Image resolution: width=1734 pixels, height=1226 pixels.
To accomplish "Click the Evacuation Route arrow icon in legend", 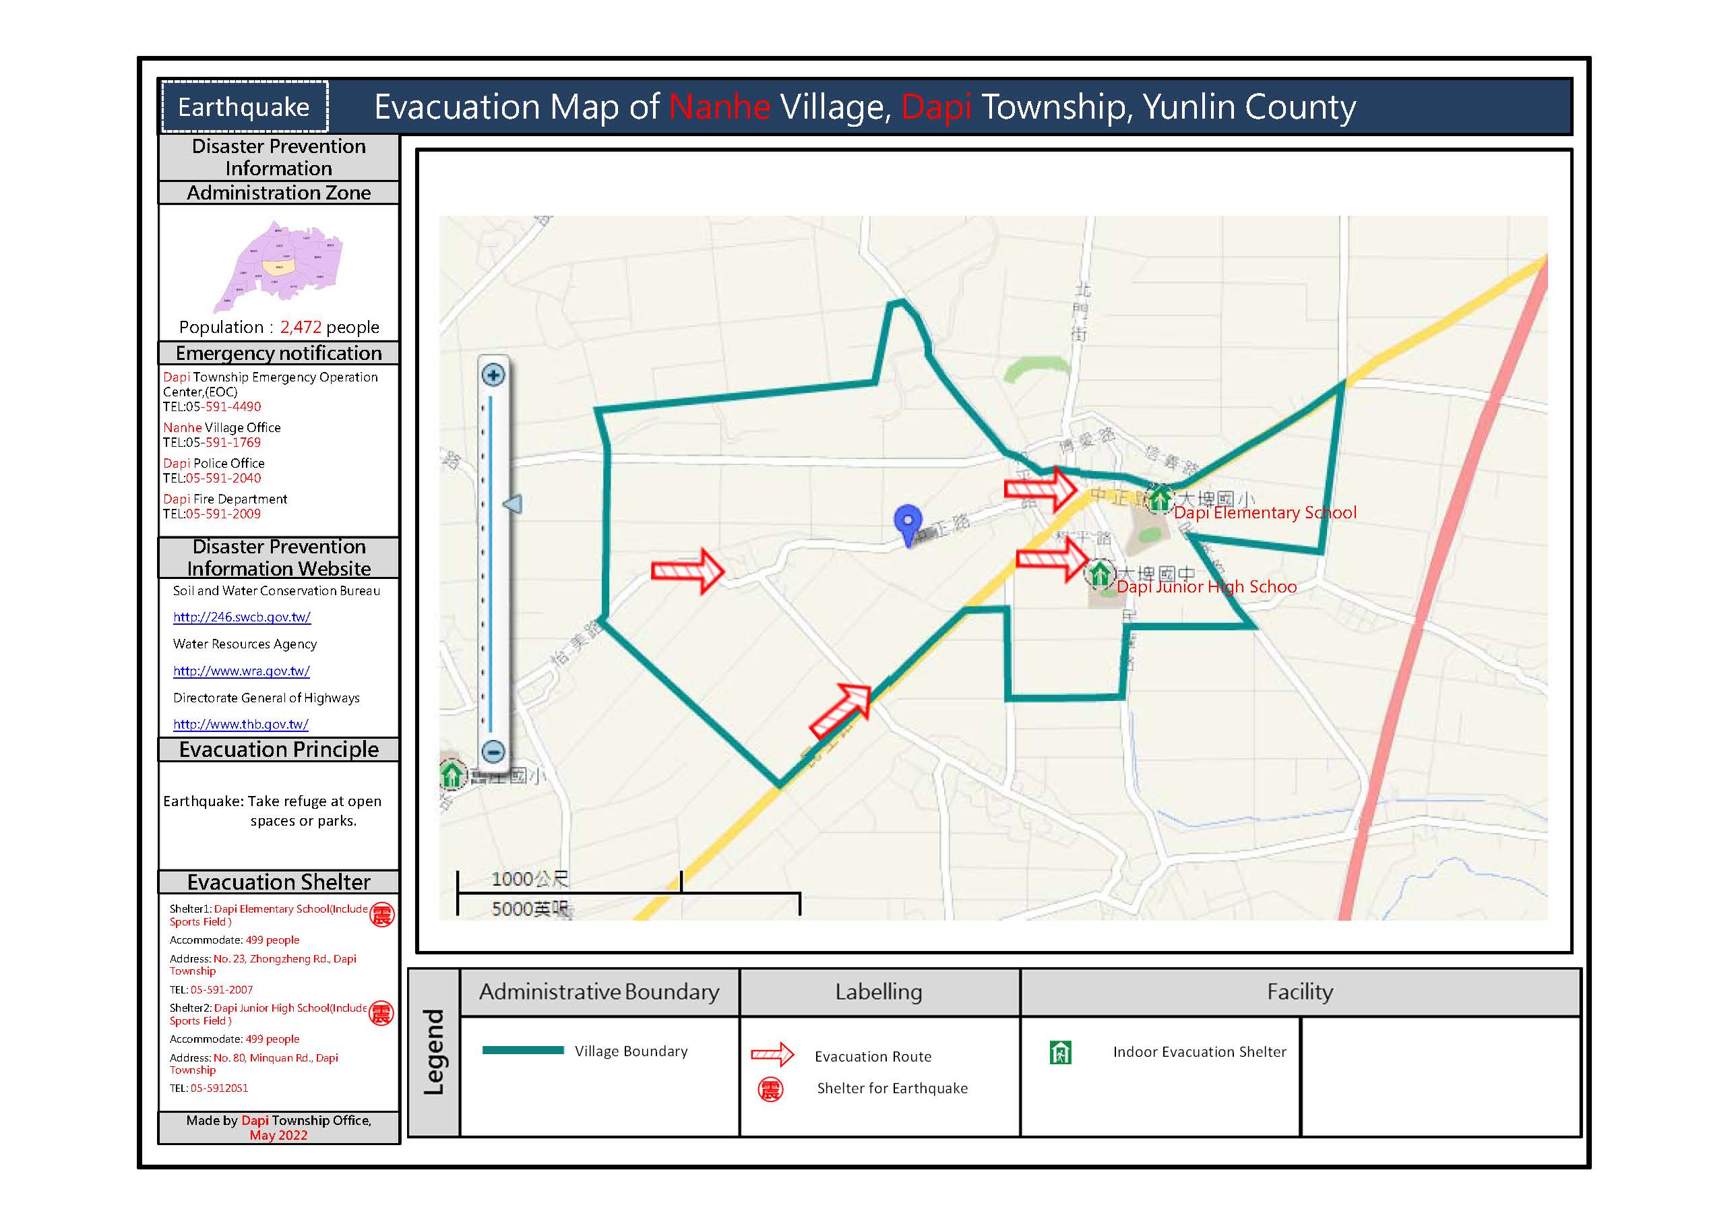I will click(772, 1053).
